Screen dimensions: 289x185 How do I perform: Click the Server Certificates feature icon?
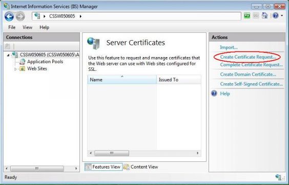[x=93, y=43]
